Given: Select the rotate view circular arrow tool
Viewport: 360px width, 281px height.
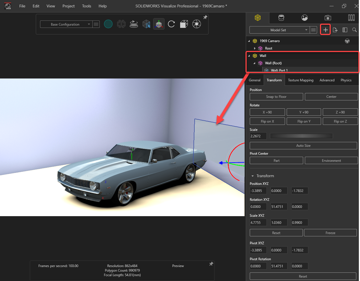Looking at the screenshot, I should point(171,24).
